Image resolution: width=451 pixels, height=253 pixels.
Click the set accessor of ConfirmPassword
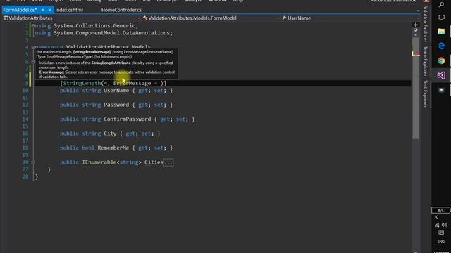tap(180, 119)
